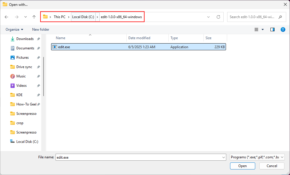Click the Music note icon in sidebar
The height and width of the screenshot is (175, 290).
click(12, 76)
